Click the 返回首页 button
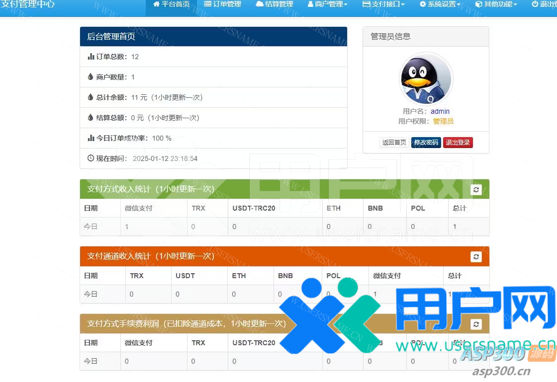Screen dimensions: 557x382 tap(394, 143)
